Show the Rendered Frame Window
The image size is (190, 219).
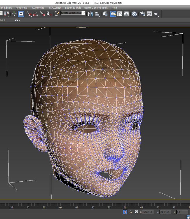[x=149, y=14]
